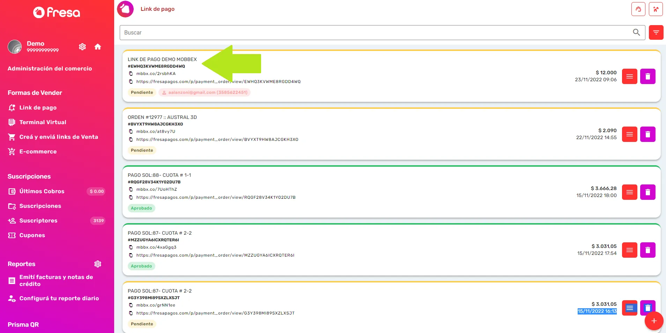Delete the LINK DE PAGO DEMO MOBBEX entry
666x333 pixels.
pos(647,76)
